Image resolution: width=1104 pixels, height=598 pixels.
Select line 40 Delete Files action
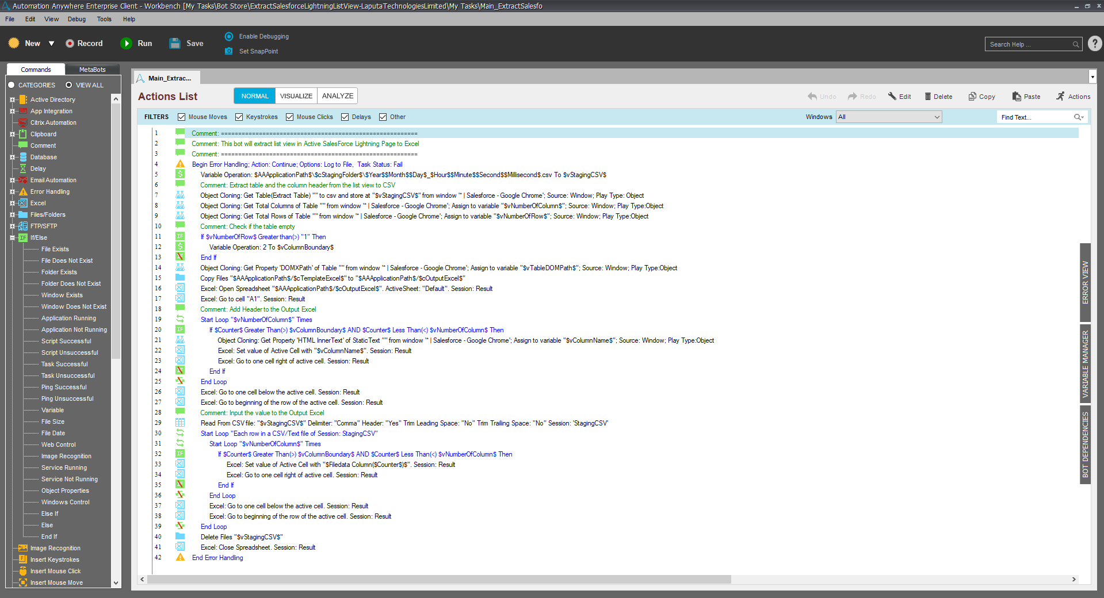[x=242, y=537]
